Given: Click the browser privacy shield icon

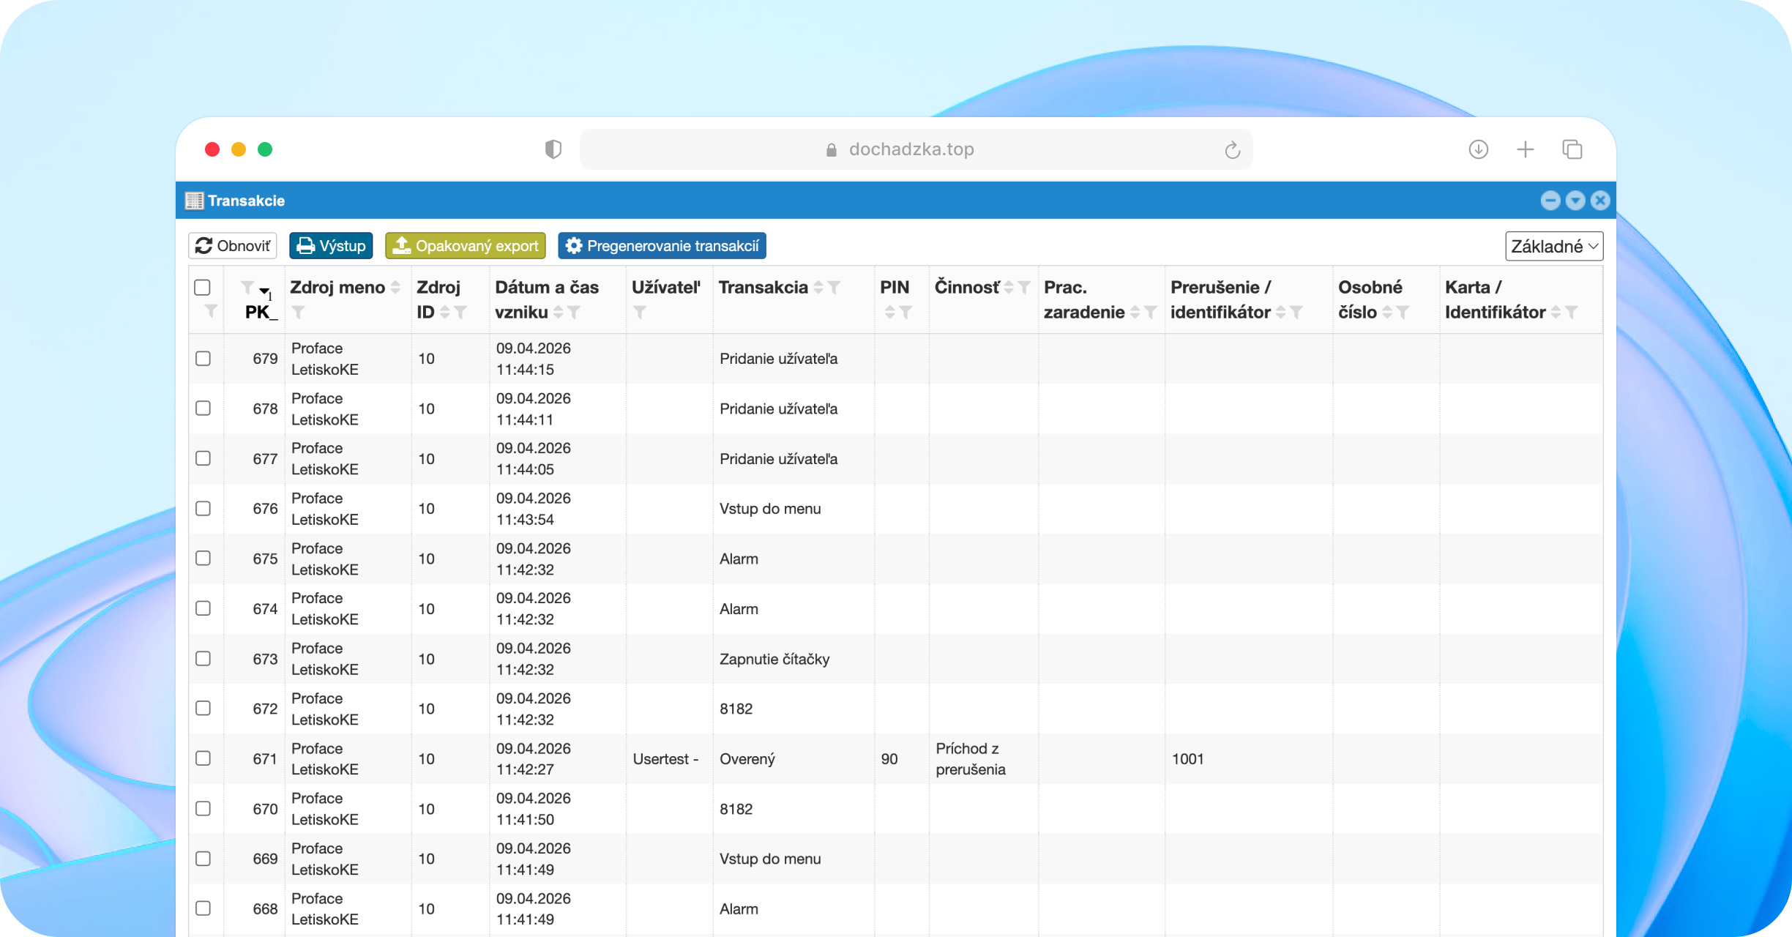Looking at the screenshot, I should coord(553,149).
